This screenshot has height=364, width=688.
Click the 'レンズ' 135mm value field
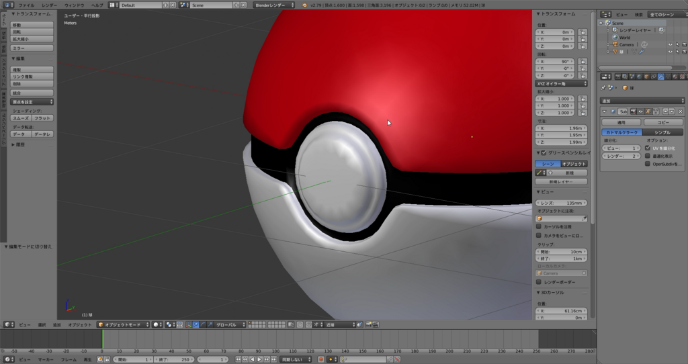561,202
